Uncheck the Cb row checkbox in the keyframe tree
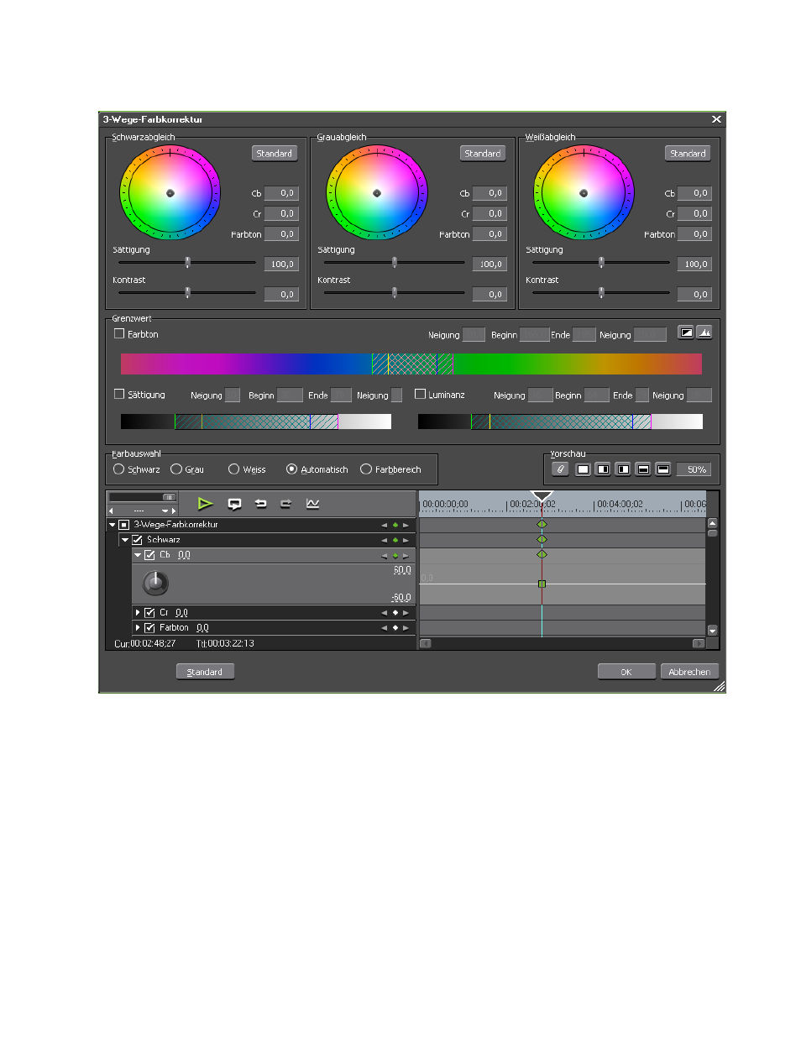 click(149, 555)
